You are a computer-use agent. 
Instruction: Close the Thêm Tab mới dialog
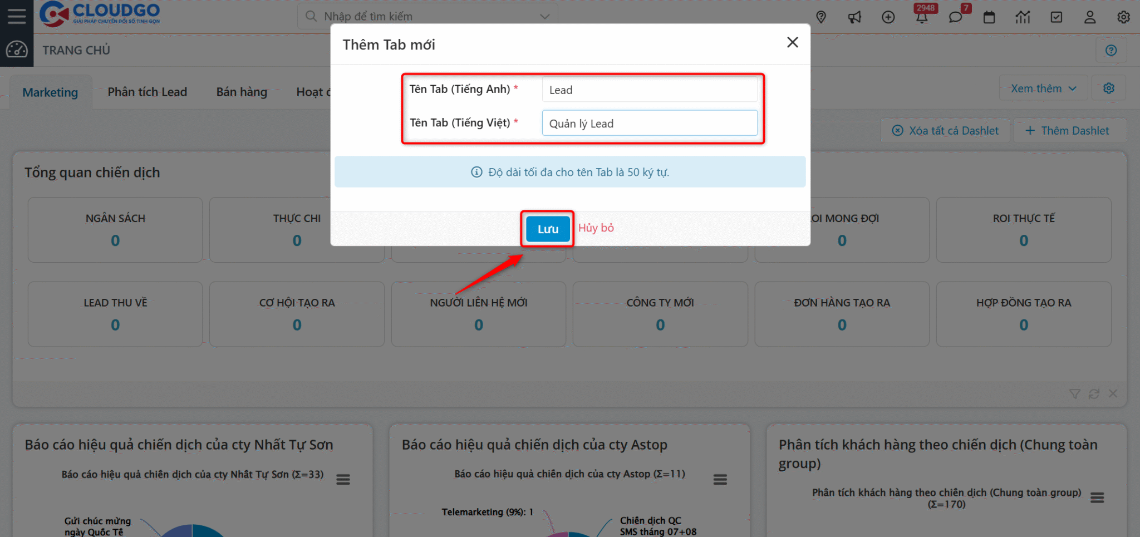[x=793, y=42]
